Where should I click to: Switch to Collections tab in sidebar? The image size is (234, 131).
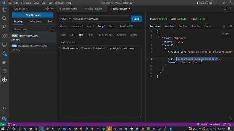[x=35, y=21]
